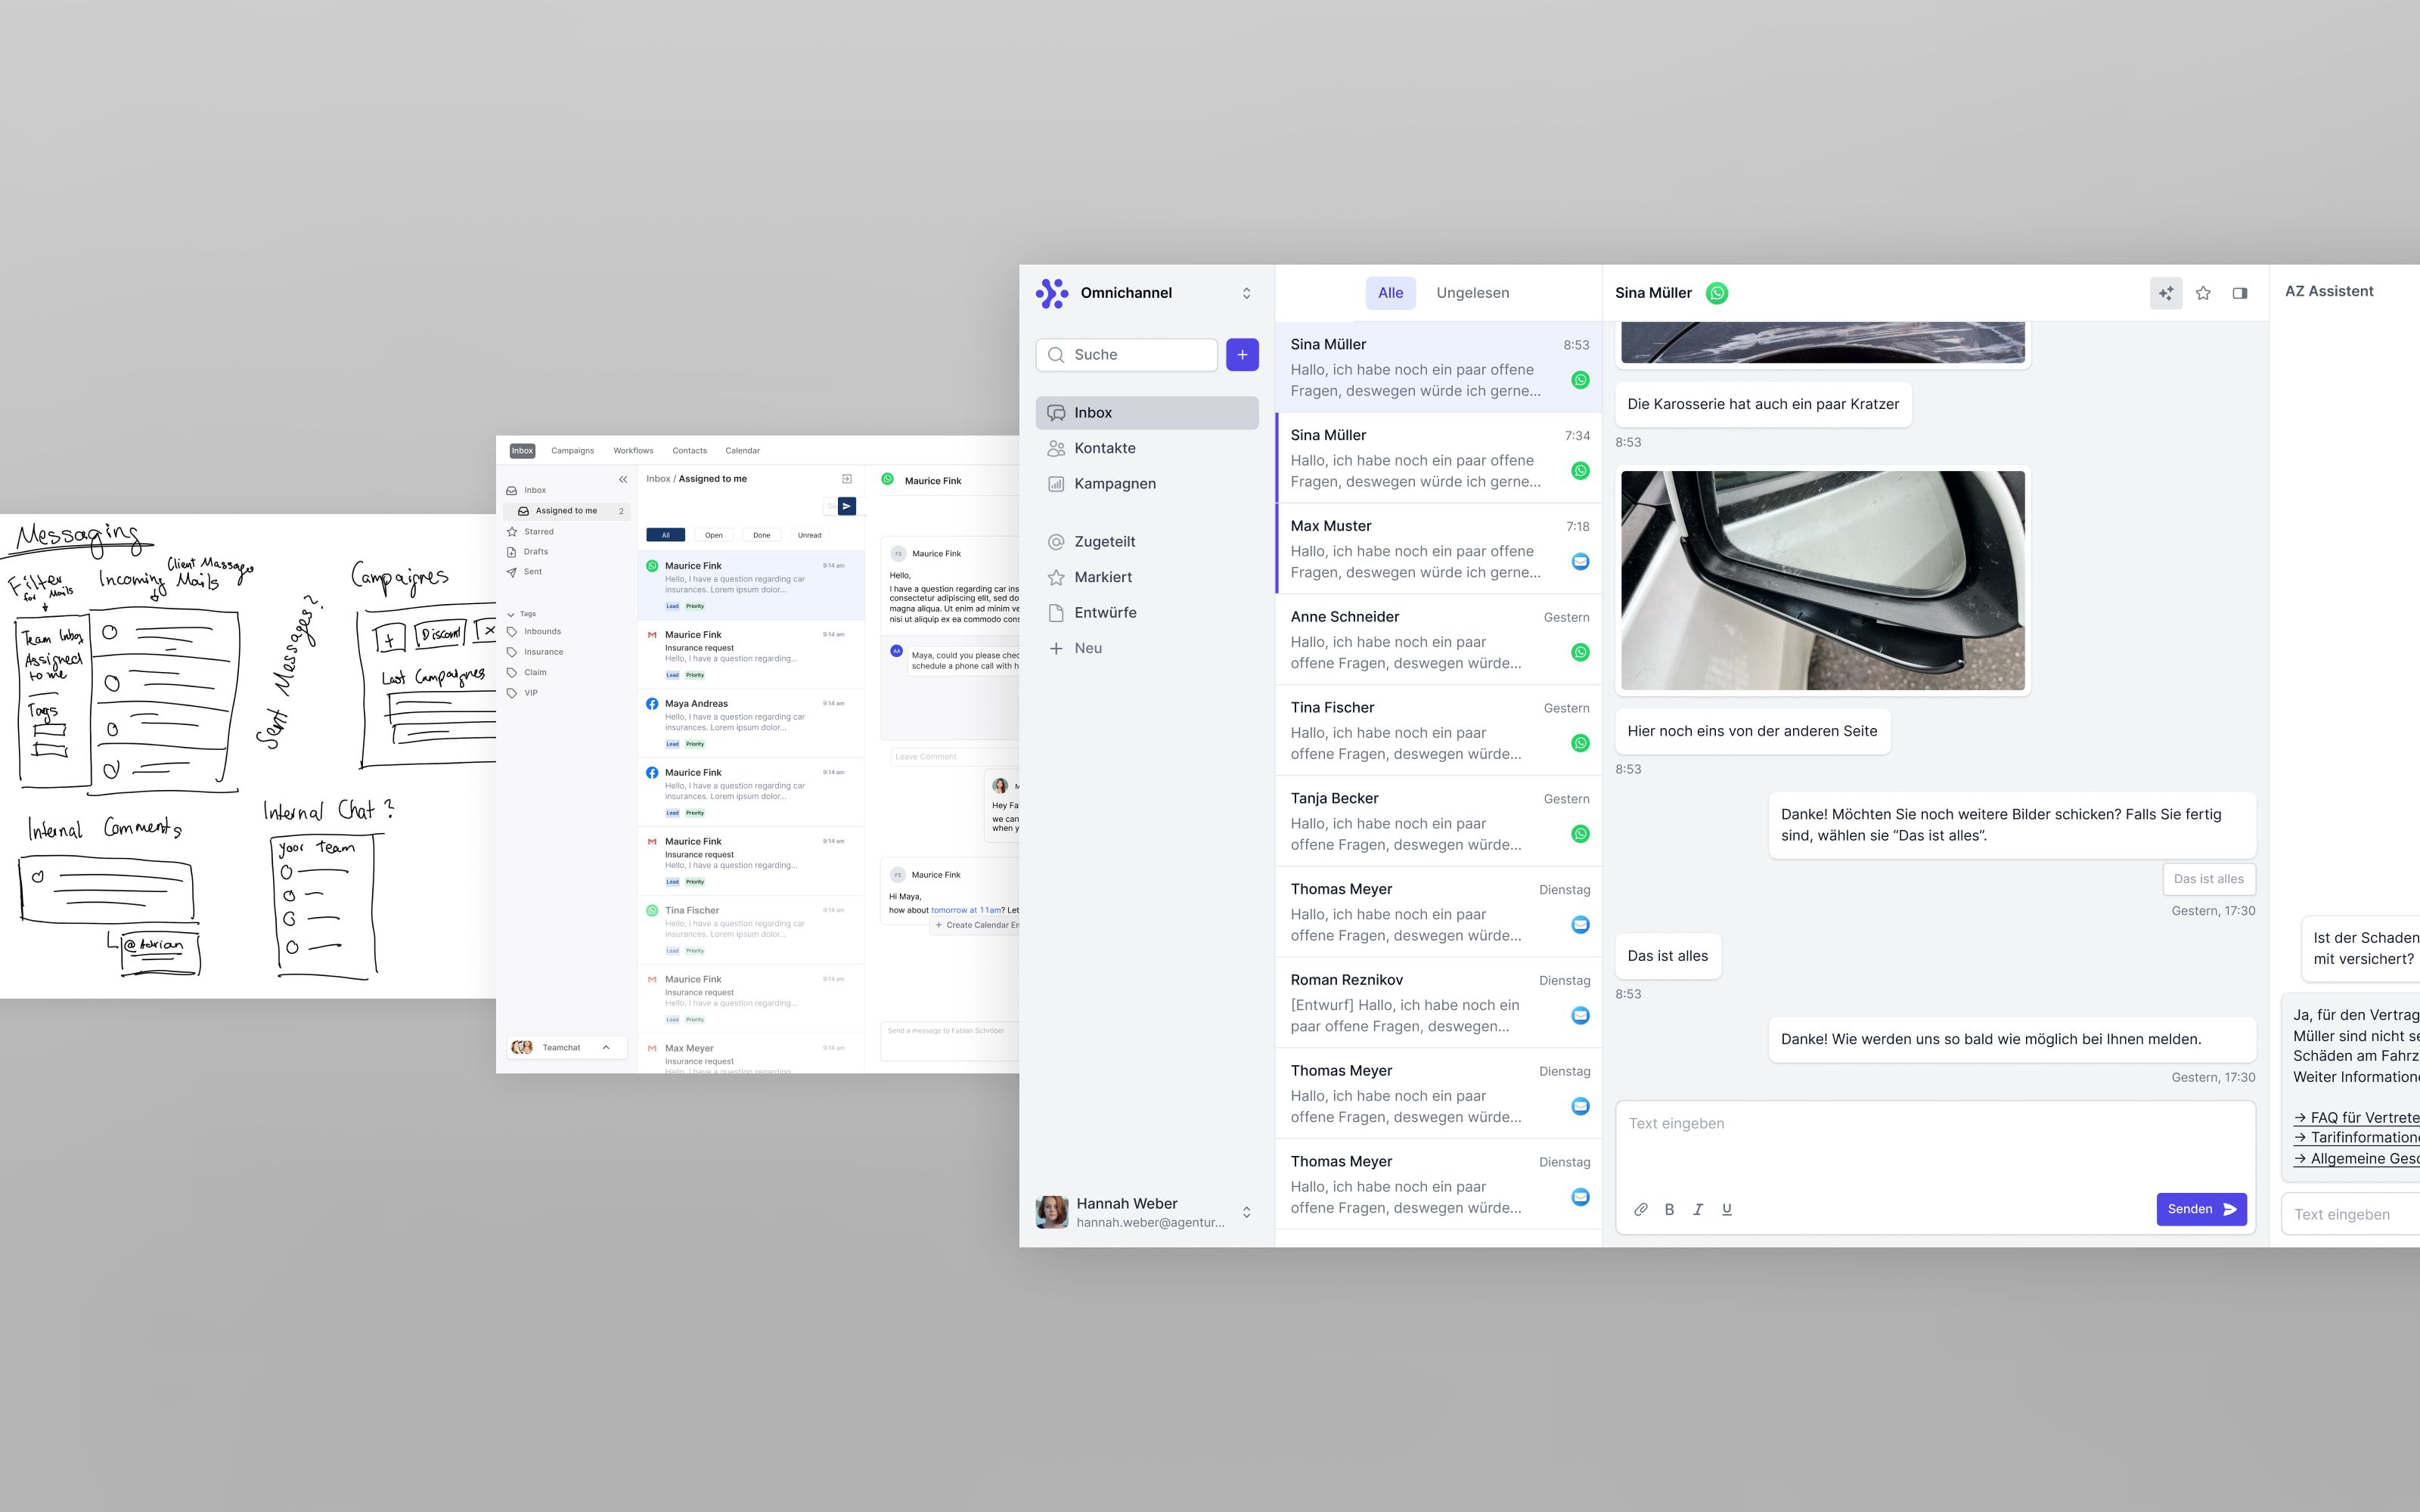Viewport: 2420px width, 1512px height.
Task: Expand the Teamchat panel chevron
Action: [606, 1047]
